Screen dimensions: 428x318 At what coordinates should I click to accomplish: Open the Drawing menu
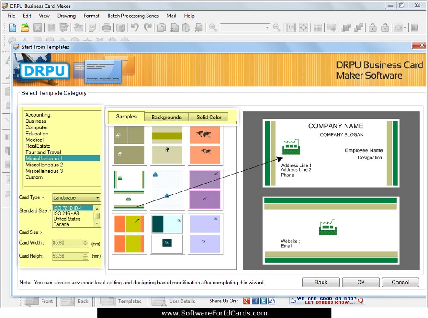[67, 16]
